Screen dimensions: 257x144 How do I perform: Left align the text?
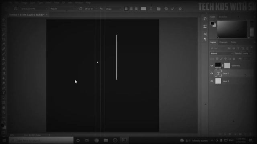[126, 9]
